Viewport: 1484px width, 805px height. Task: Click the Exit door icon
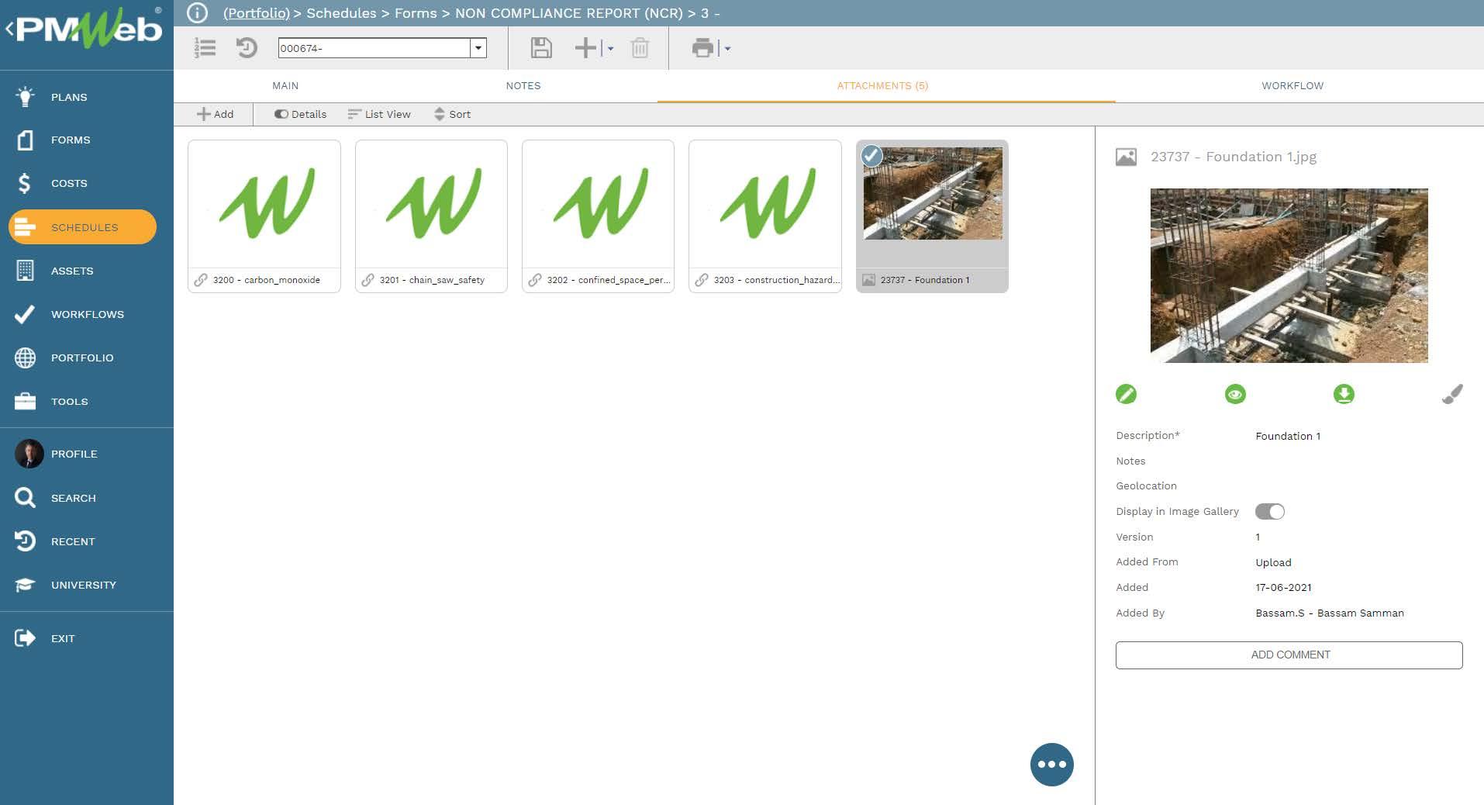pyautogui.click(x=25, y=638)
